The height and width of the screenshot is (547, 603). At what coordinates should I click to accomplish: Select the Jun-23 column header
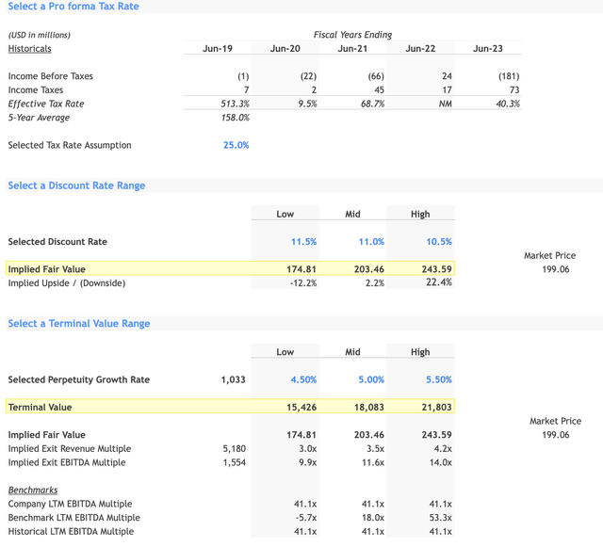coord(488,48)
